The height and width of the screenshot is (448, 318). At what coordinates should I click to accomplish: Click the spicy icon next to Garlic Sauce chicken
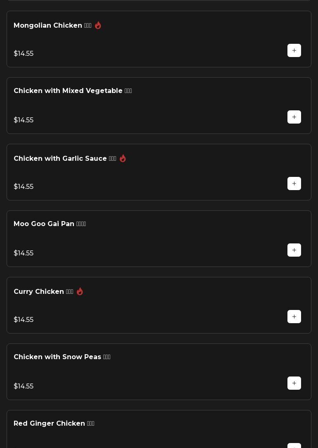[123, 158]
